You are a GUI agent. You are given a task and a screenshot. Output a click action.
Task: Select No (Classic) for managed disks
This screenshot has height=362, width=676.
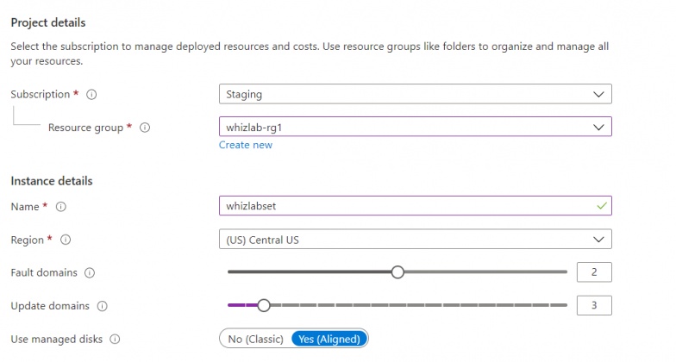pos(255,340)
